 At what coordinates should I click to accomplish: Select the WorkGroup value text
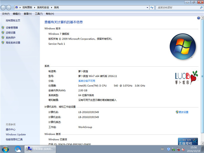coord(85,127)
